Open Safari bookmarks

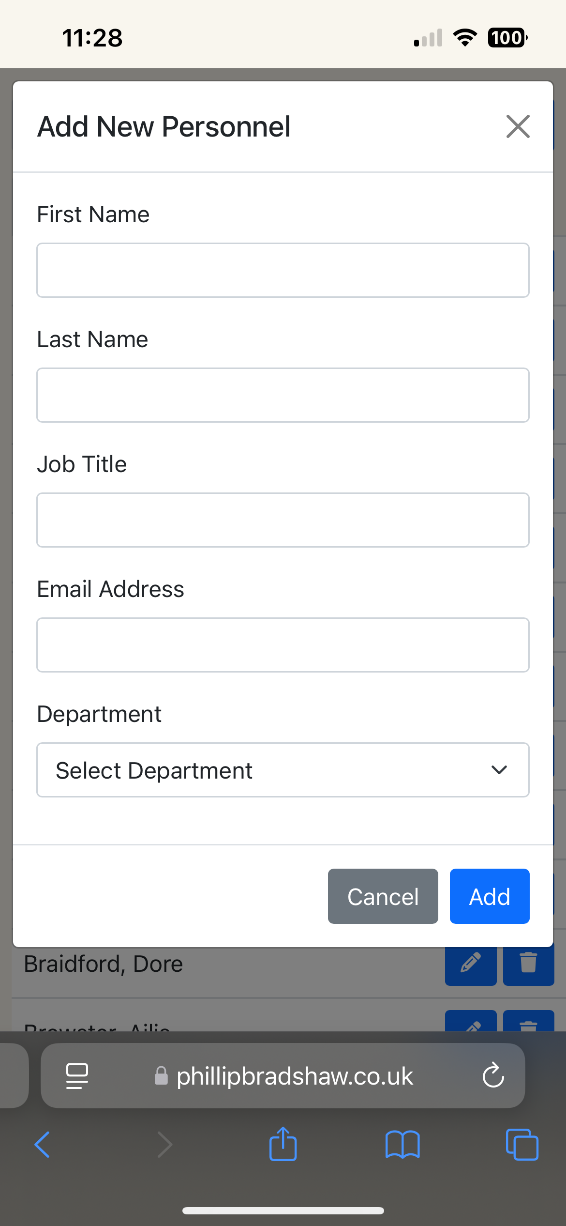click(x=402, y=1145)
